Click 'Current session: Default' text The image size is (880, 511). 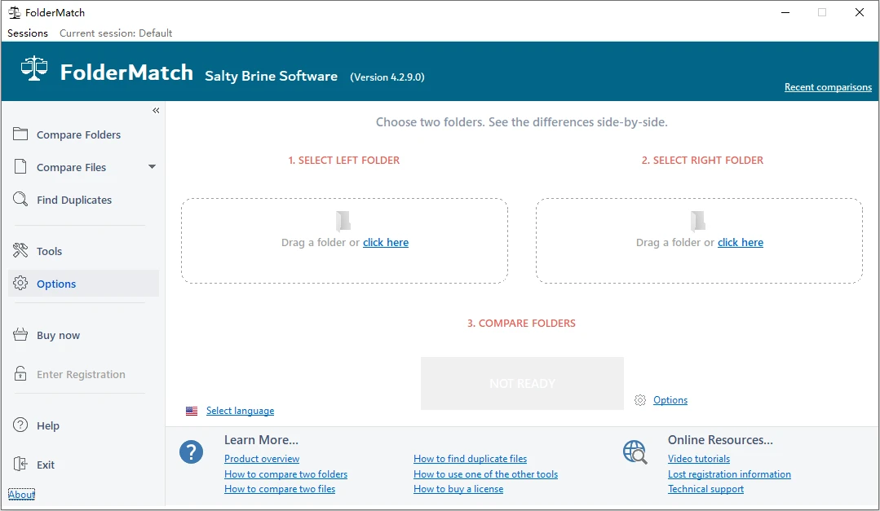[x=116, y=33]
